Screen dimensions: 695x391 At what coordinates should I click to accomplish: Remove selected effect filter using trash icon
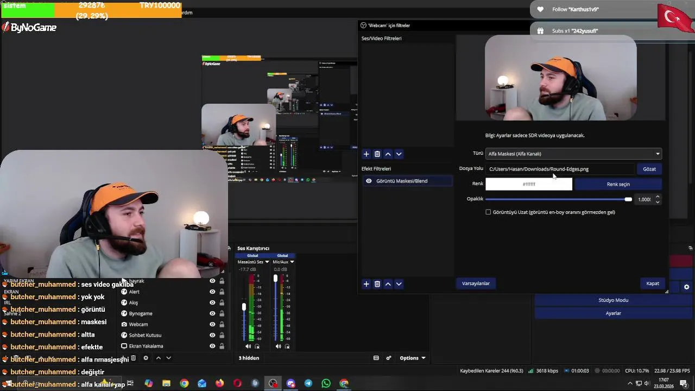coord(377,284)
